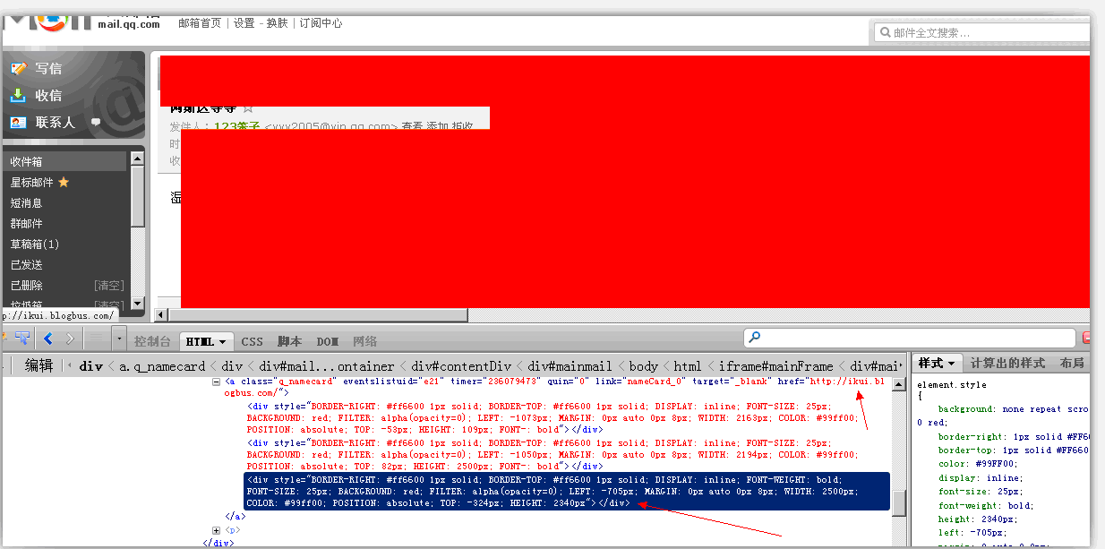The image size is (1105, 549).
Task: Click the magnifier icon in search box
Action: pyautogui.click(x=884, y=32)
